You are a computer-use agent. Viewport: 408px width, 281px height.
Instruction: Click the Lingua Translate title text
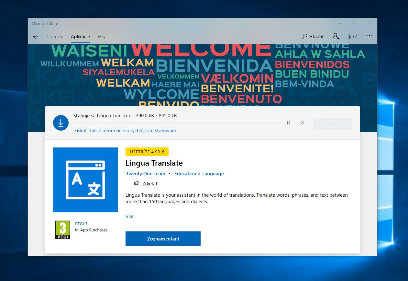pos(154,163)
